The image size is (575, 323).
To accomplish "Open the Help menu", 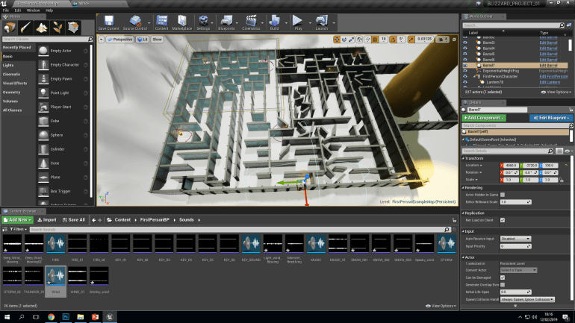I will coord(49,10).
